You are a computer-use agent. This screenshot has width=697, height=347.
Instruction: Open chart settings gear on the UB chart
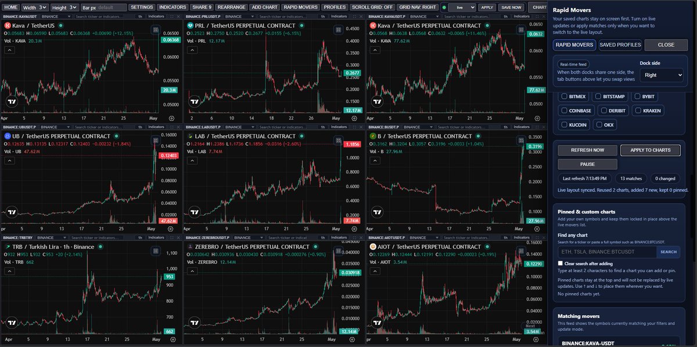171,229
